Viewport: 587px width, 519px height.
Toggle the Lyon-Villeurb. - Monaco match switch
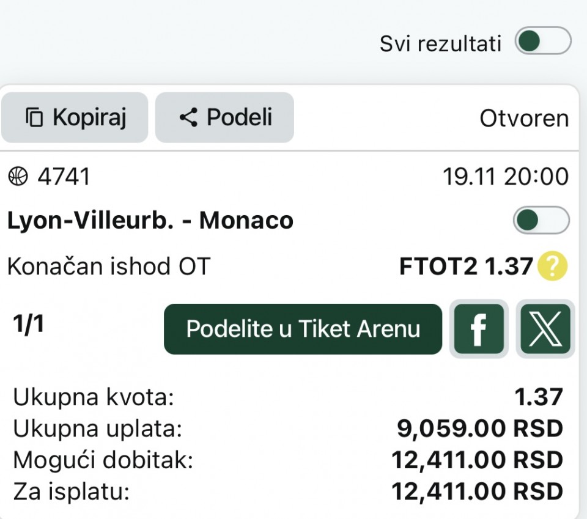pyautogui.click(x=541, y=221)
